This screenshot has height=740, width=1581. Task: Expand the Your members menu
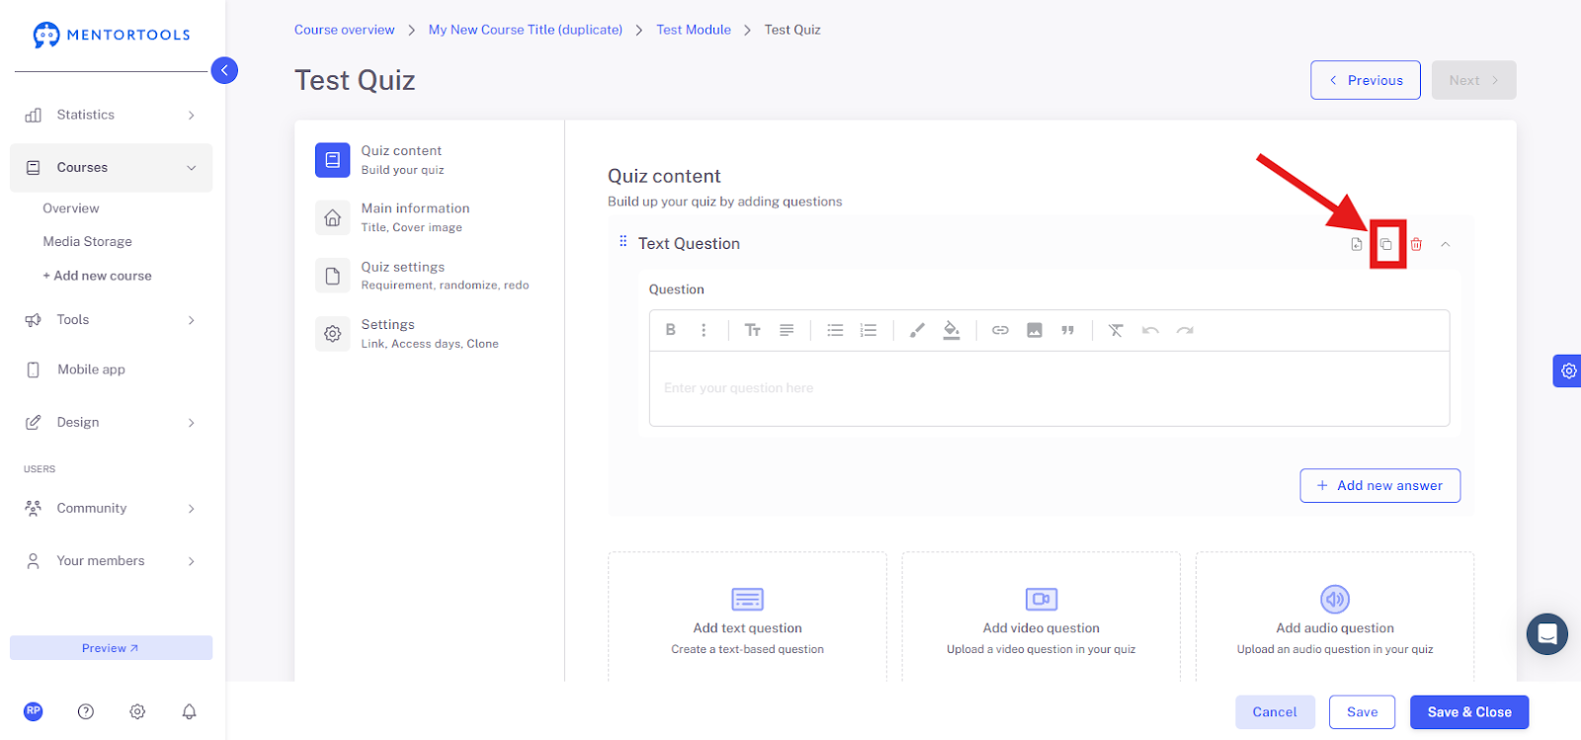(x=111, y=560)
